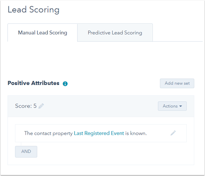Click the info icon beside Positive Attributes
Image resolution: width=205 pixels, height=176 pixels.
tap(65, 84)
